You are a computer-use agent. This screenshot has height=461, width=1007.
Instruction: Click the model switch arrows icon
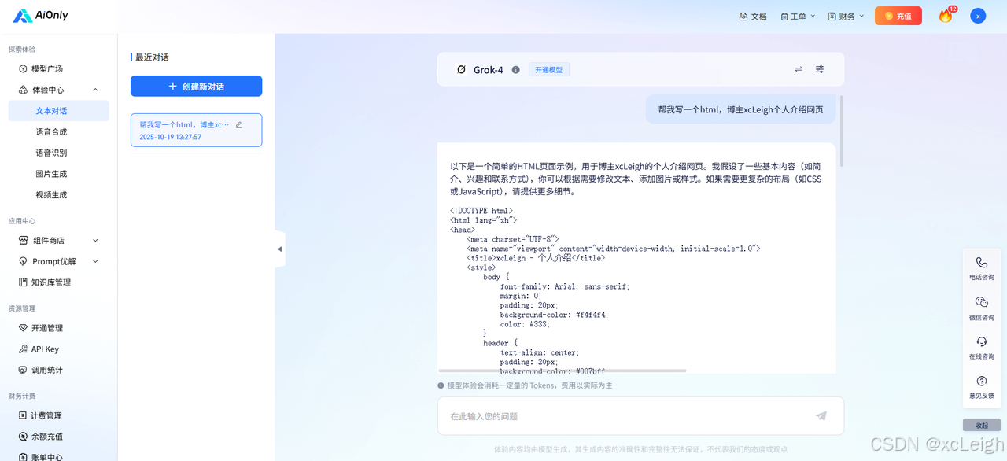pos(799,69)
